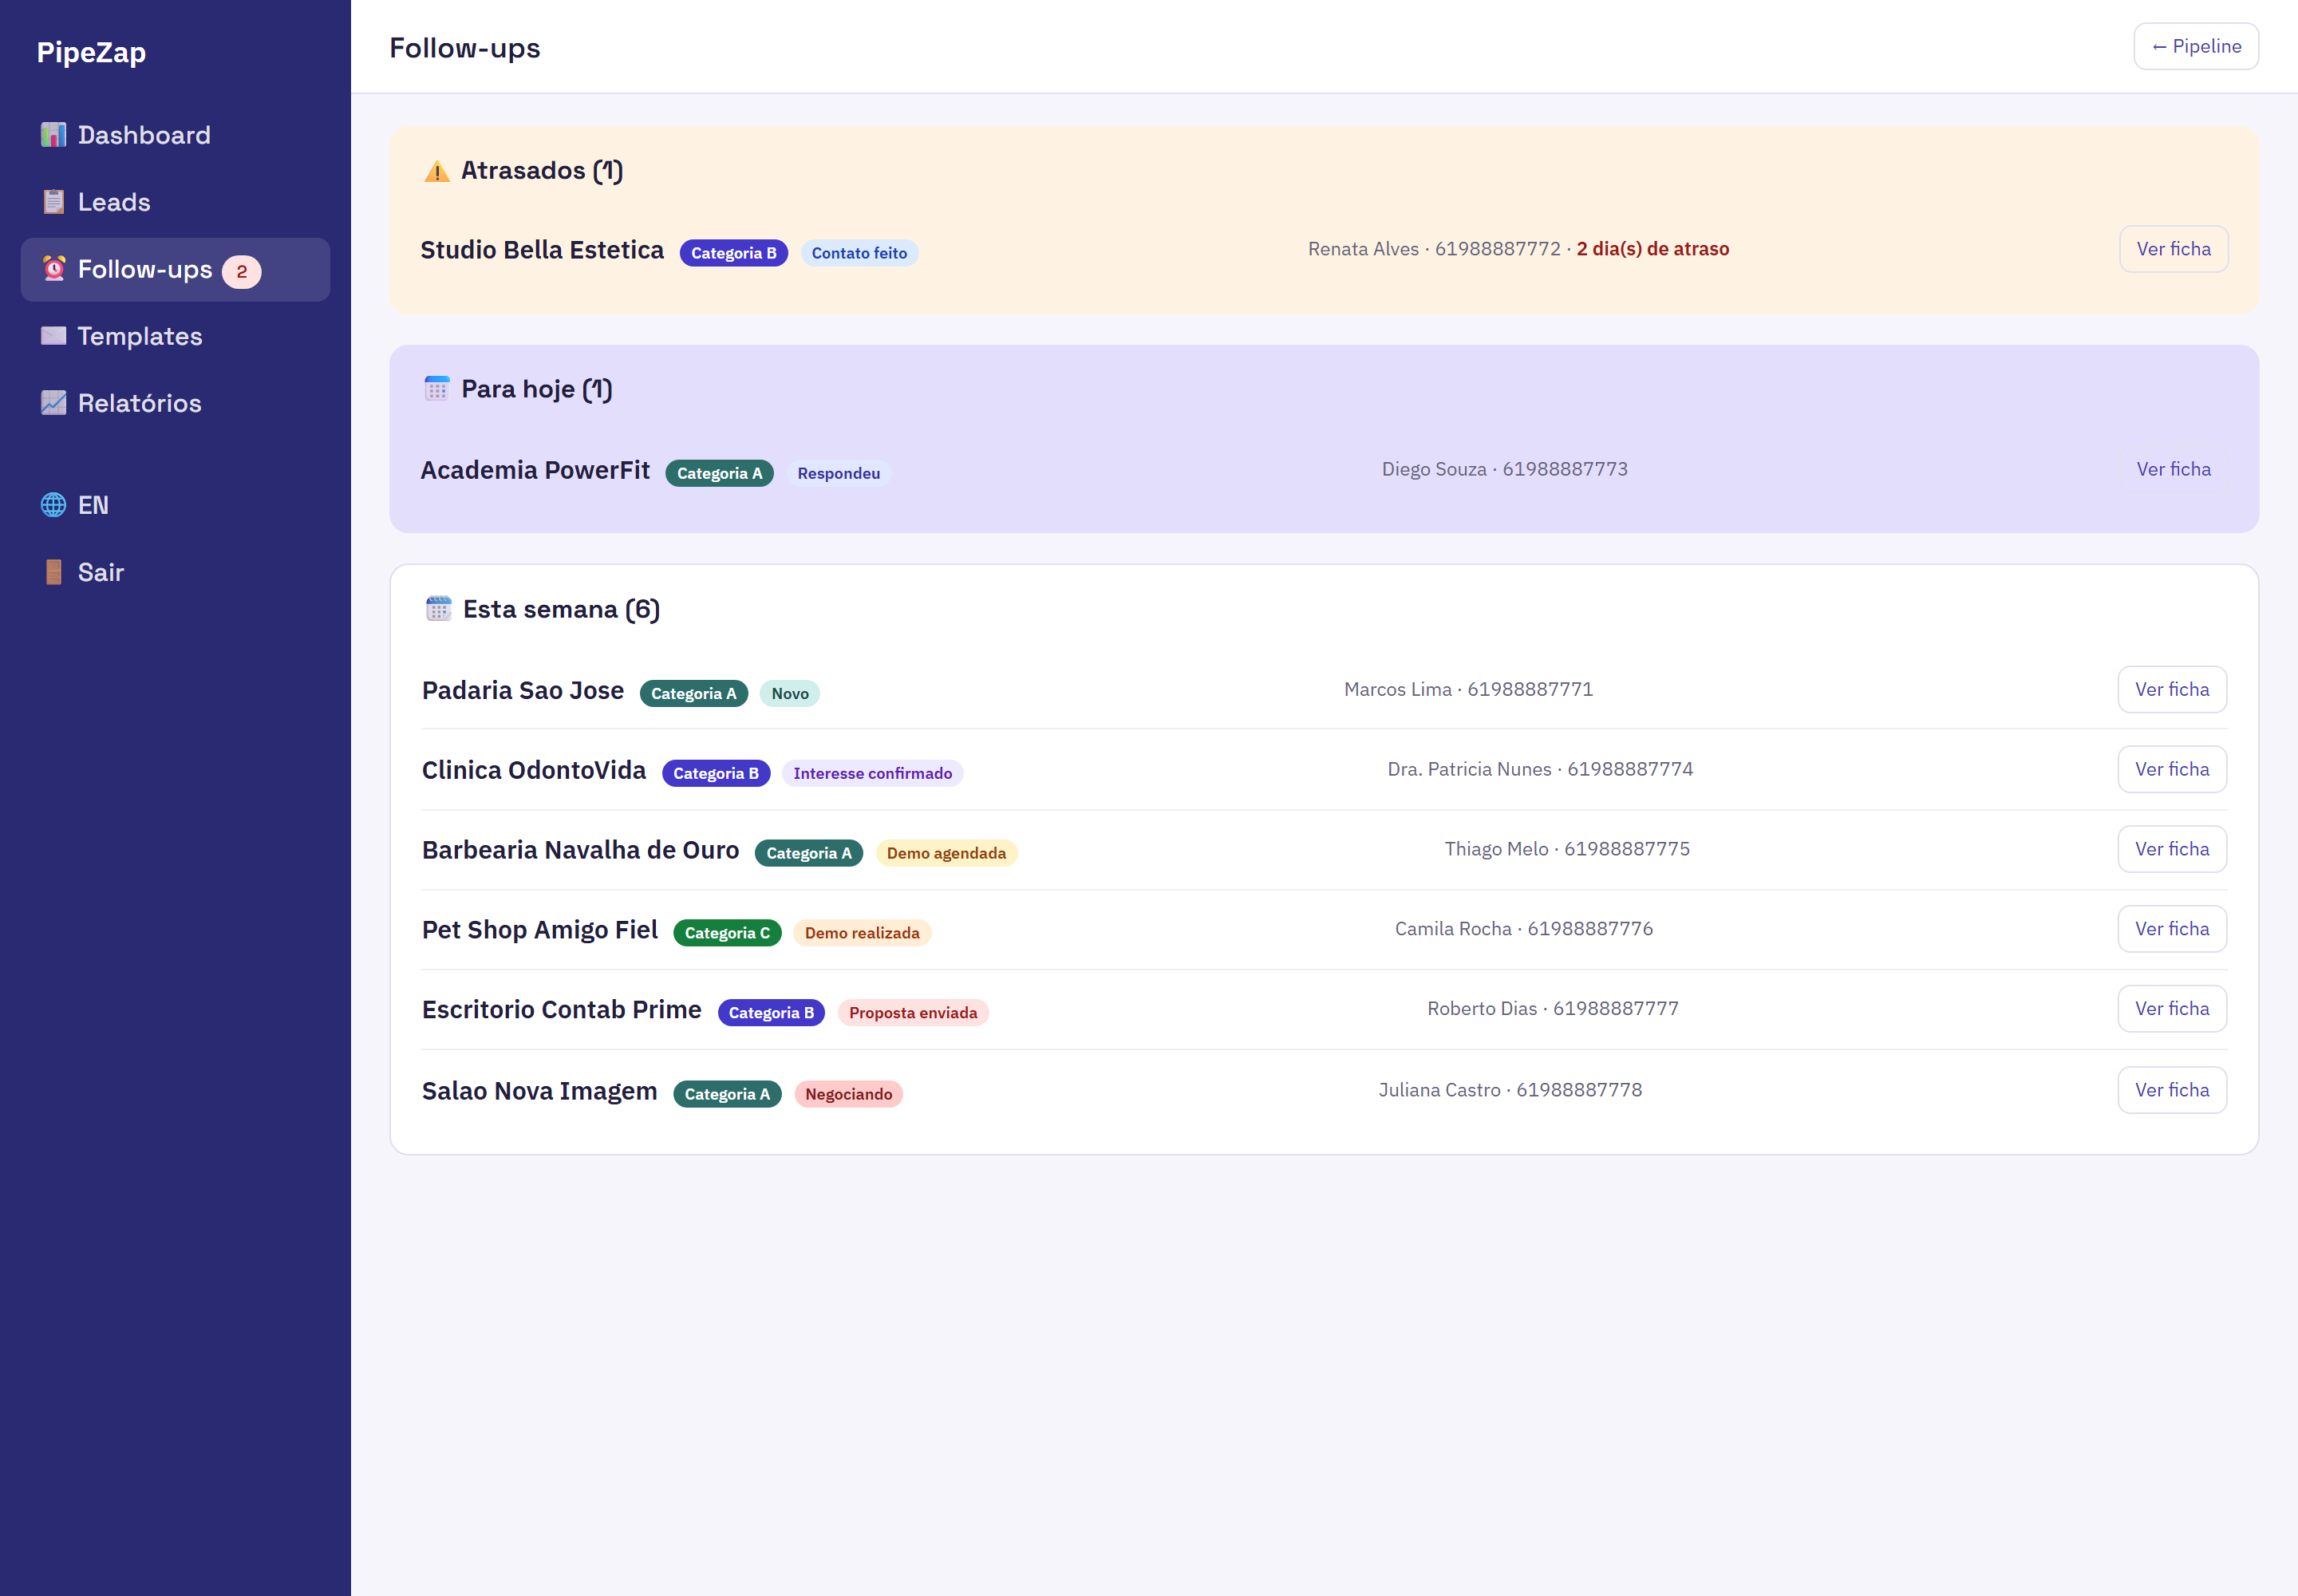Click contact 'Diego Souza · 61988887773'
Screen dimensions: 2298x1596
pyautogui.click(x=1505, y=469)
